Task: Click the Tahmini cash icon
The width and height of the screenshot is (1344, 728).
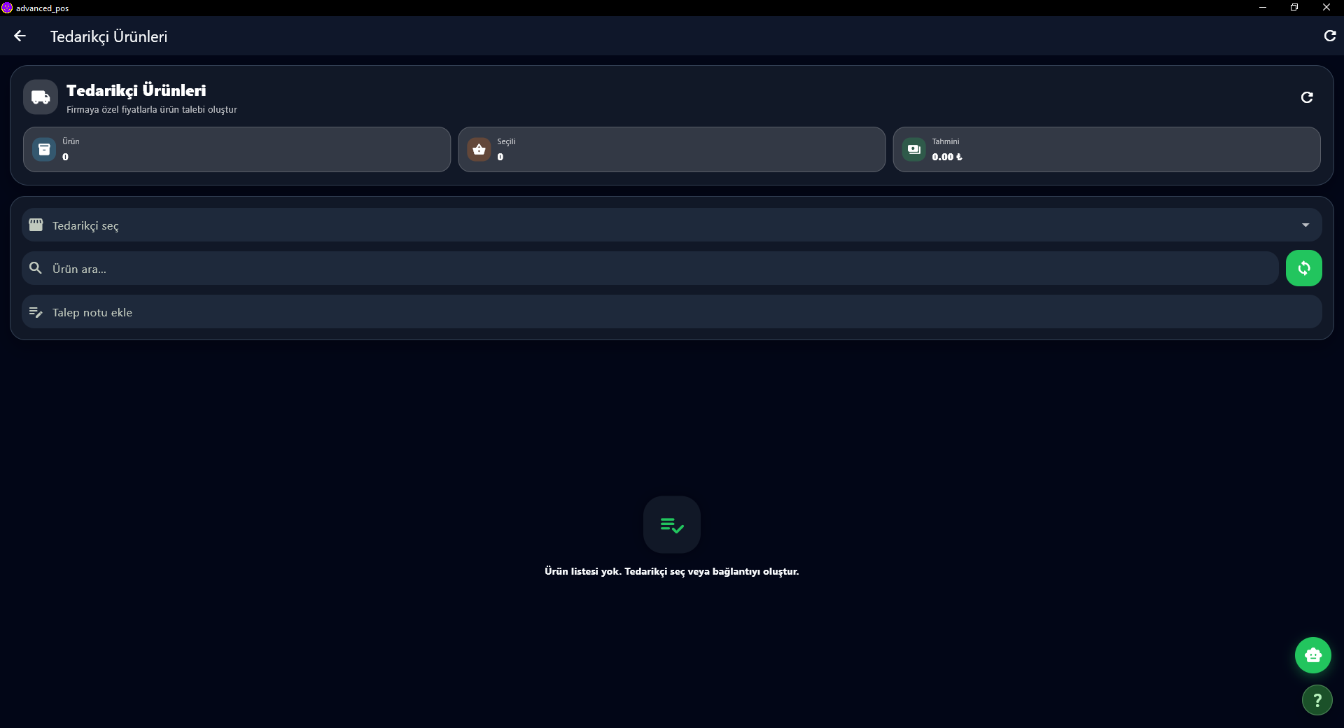Action: tap(913, 149)
